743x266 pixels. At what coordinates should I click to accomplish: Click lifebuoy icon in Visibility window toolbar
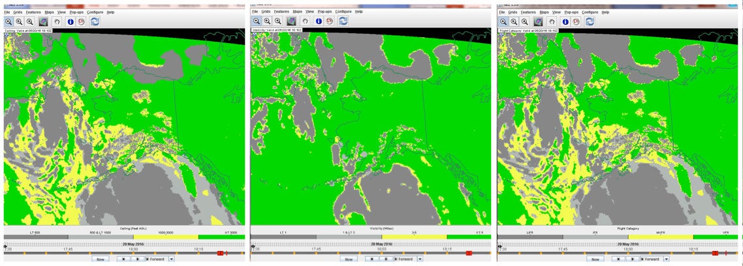point(329,22)
